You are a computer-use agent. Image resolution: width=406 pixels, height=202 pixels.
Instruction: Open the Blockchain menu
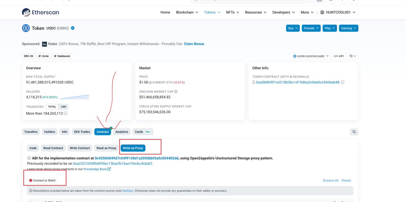(x=187, y=12)
